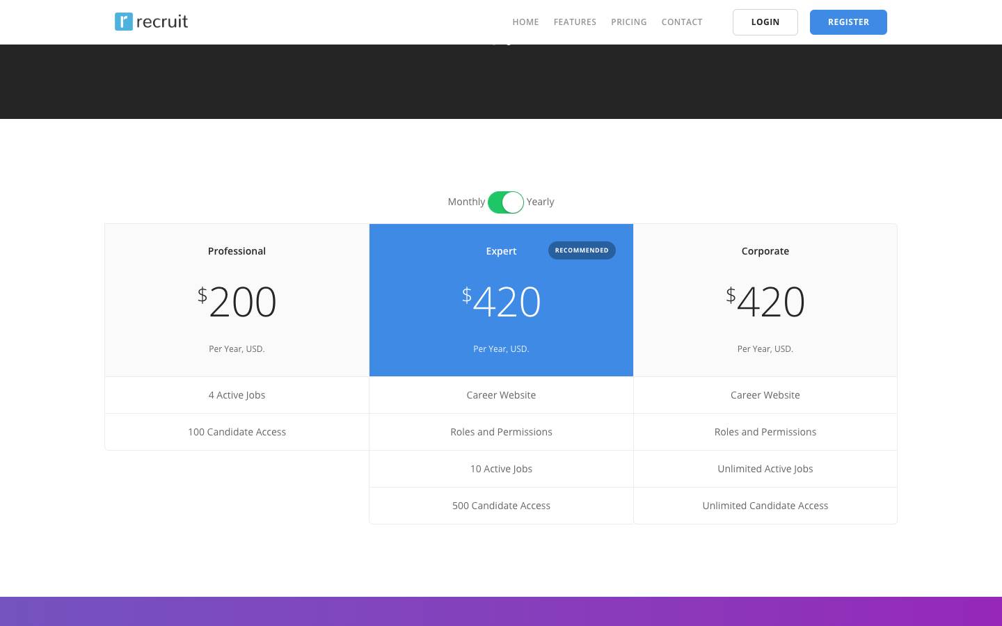Open the Home menu item
This screenshot has width=1002, height=626.
click(525, 22)
